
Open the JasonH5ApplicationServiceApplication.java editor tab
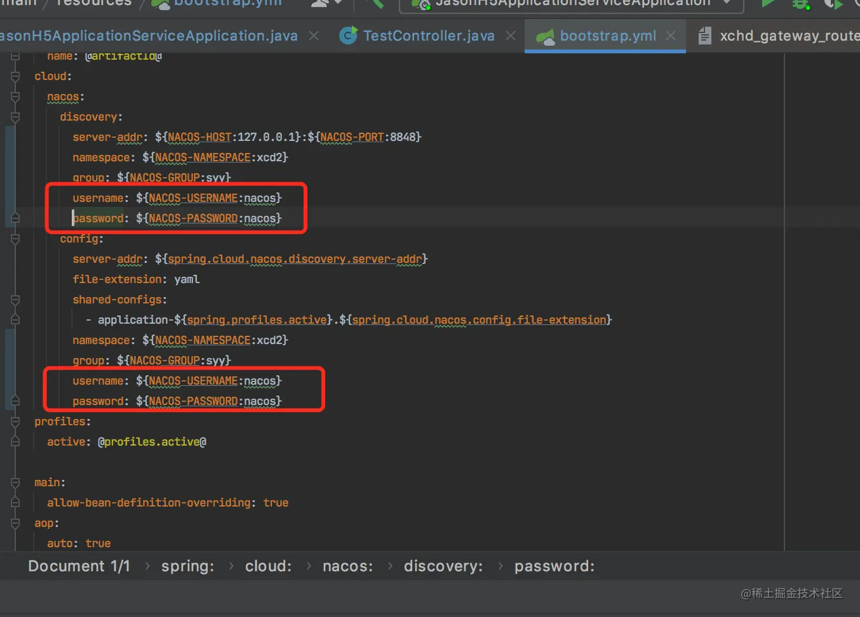point(149,36)
